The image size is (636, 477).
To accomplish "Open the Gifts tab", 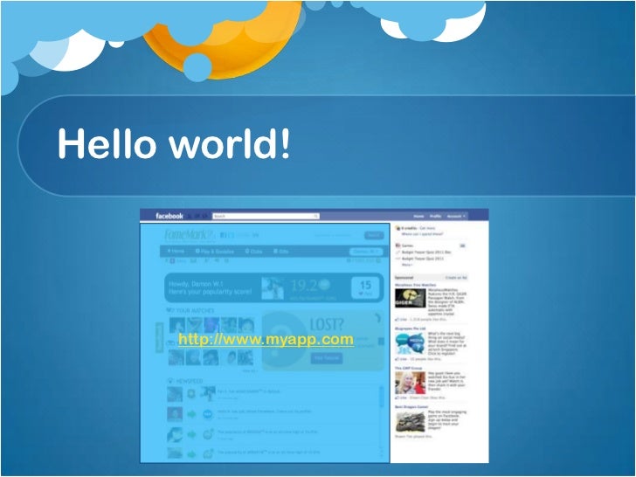I will click(x=280, y=252).
